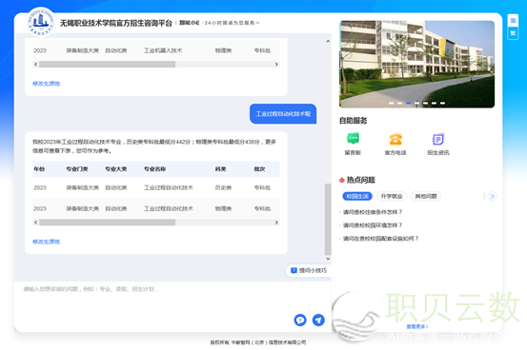527x350 pixels.
Task: Click left arrow of 工业过程自动化技术 table scrollbar
Action: tap(35, 223)
